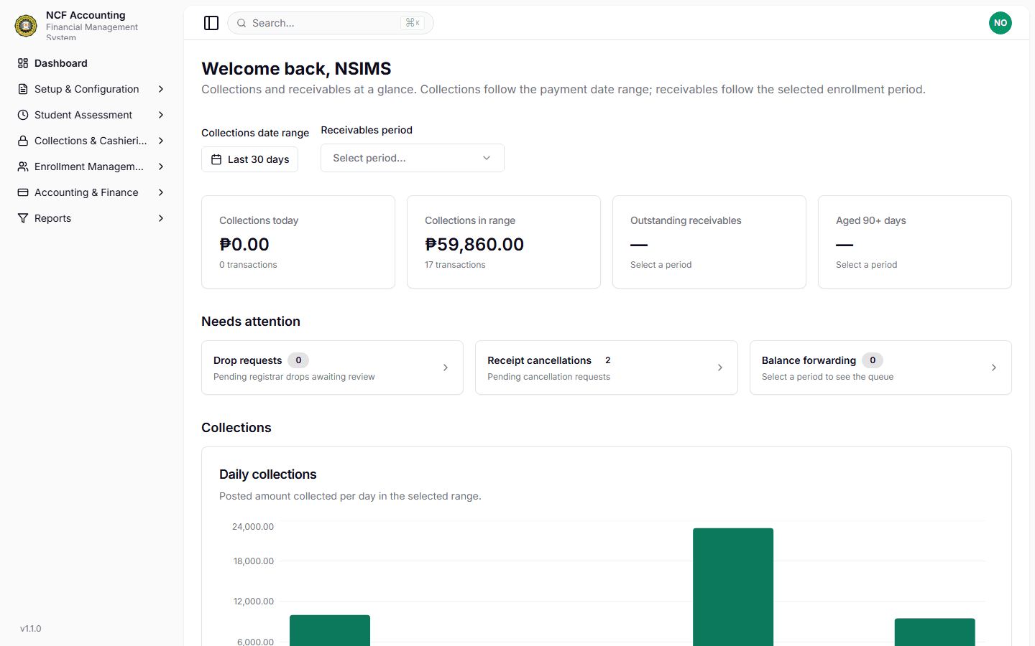Expand Enrollment Management chevron

tap(161, 167)
